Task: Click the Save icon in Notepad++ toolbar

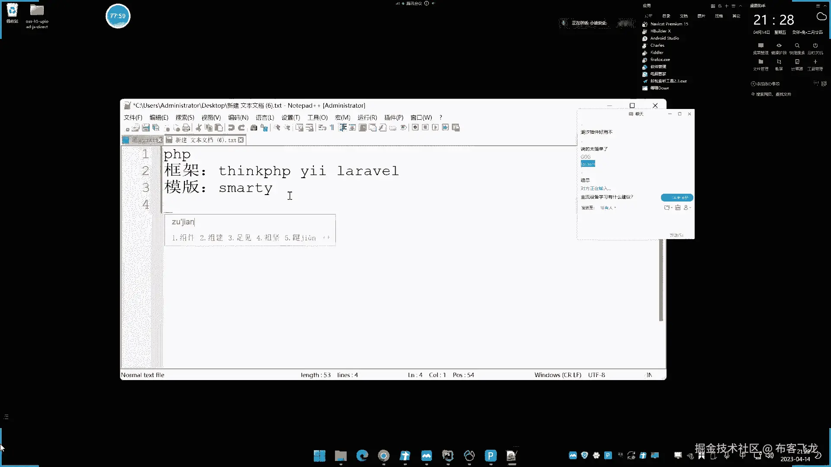Action: point(146,128)
